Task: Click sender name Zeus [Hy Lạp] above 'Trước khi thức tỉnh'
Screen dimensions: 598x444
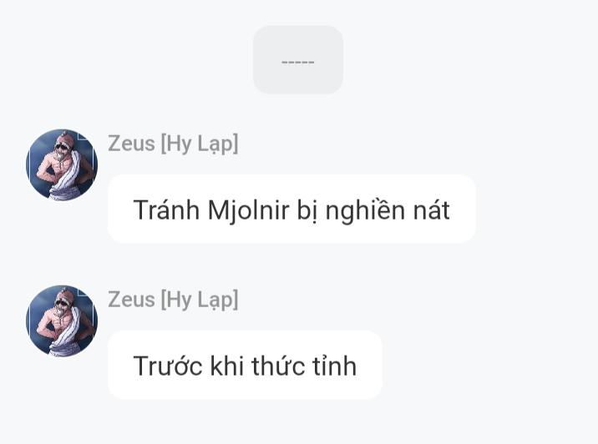Action: pyautogui.click(x=173, y=300)
